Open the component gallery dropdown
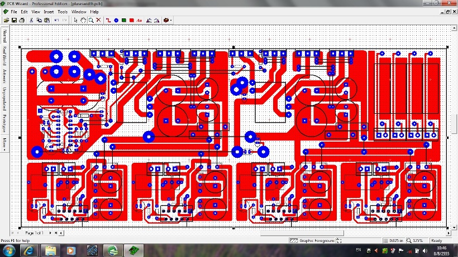The image size is (458, 257). (x=171, y=20)
